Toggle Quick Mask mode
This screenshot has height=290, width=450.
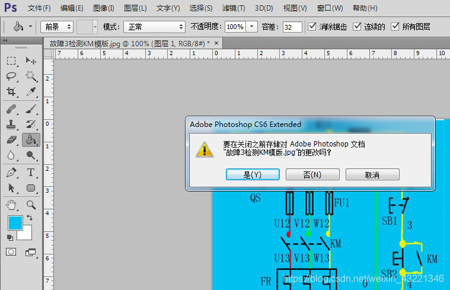coord(11,252)
